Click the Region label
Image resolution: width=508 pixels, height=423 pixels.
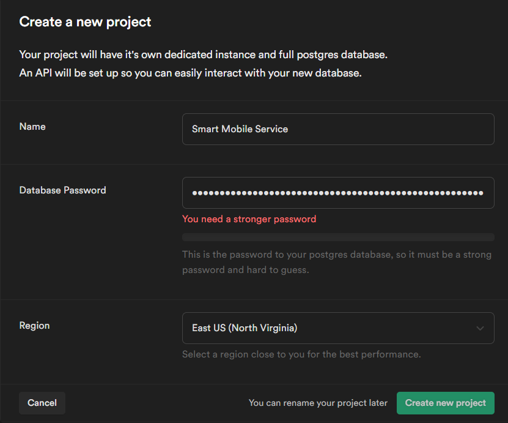(x=34, y=326)
